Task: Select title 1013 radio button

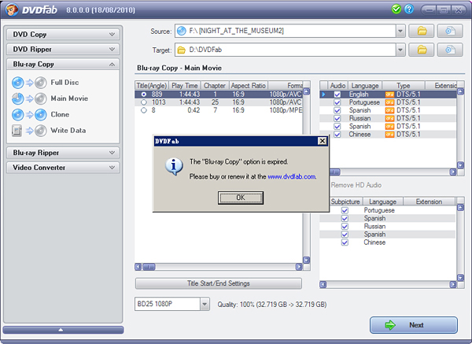Action: coord(144,102)
